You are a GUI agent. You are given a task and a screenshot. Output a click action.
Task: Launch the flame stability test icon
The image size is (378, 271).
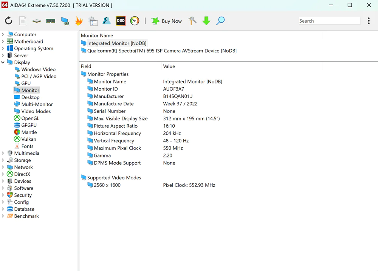click(79, 21)
